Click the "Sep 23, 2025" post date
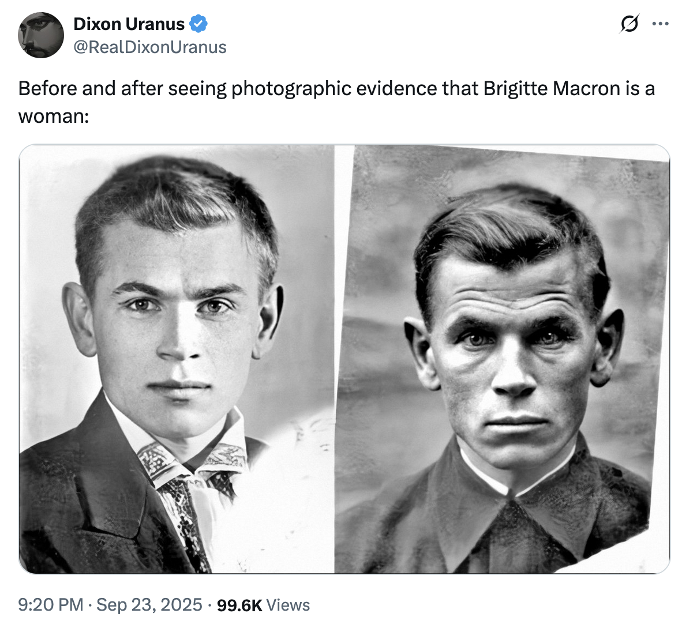Viewport: 682px width, 632px height. 149,605
